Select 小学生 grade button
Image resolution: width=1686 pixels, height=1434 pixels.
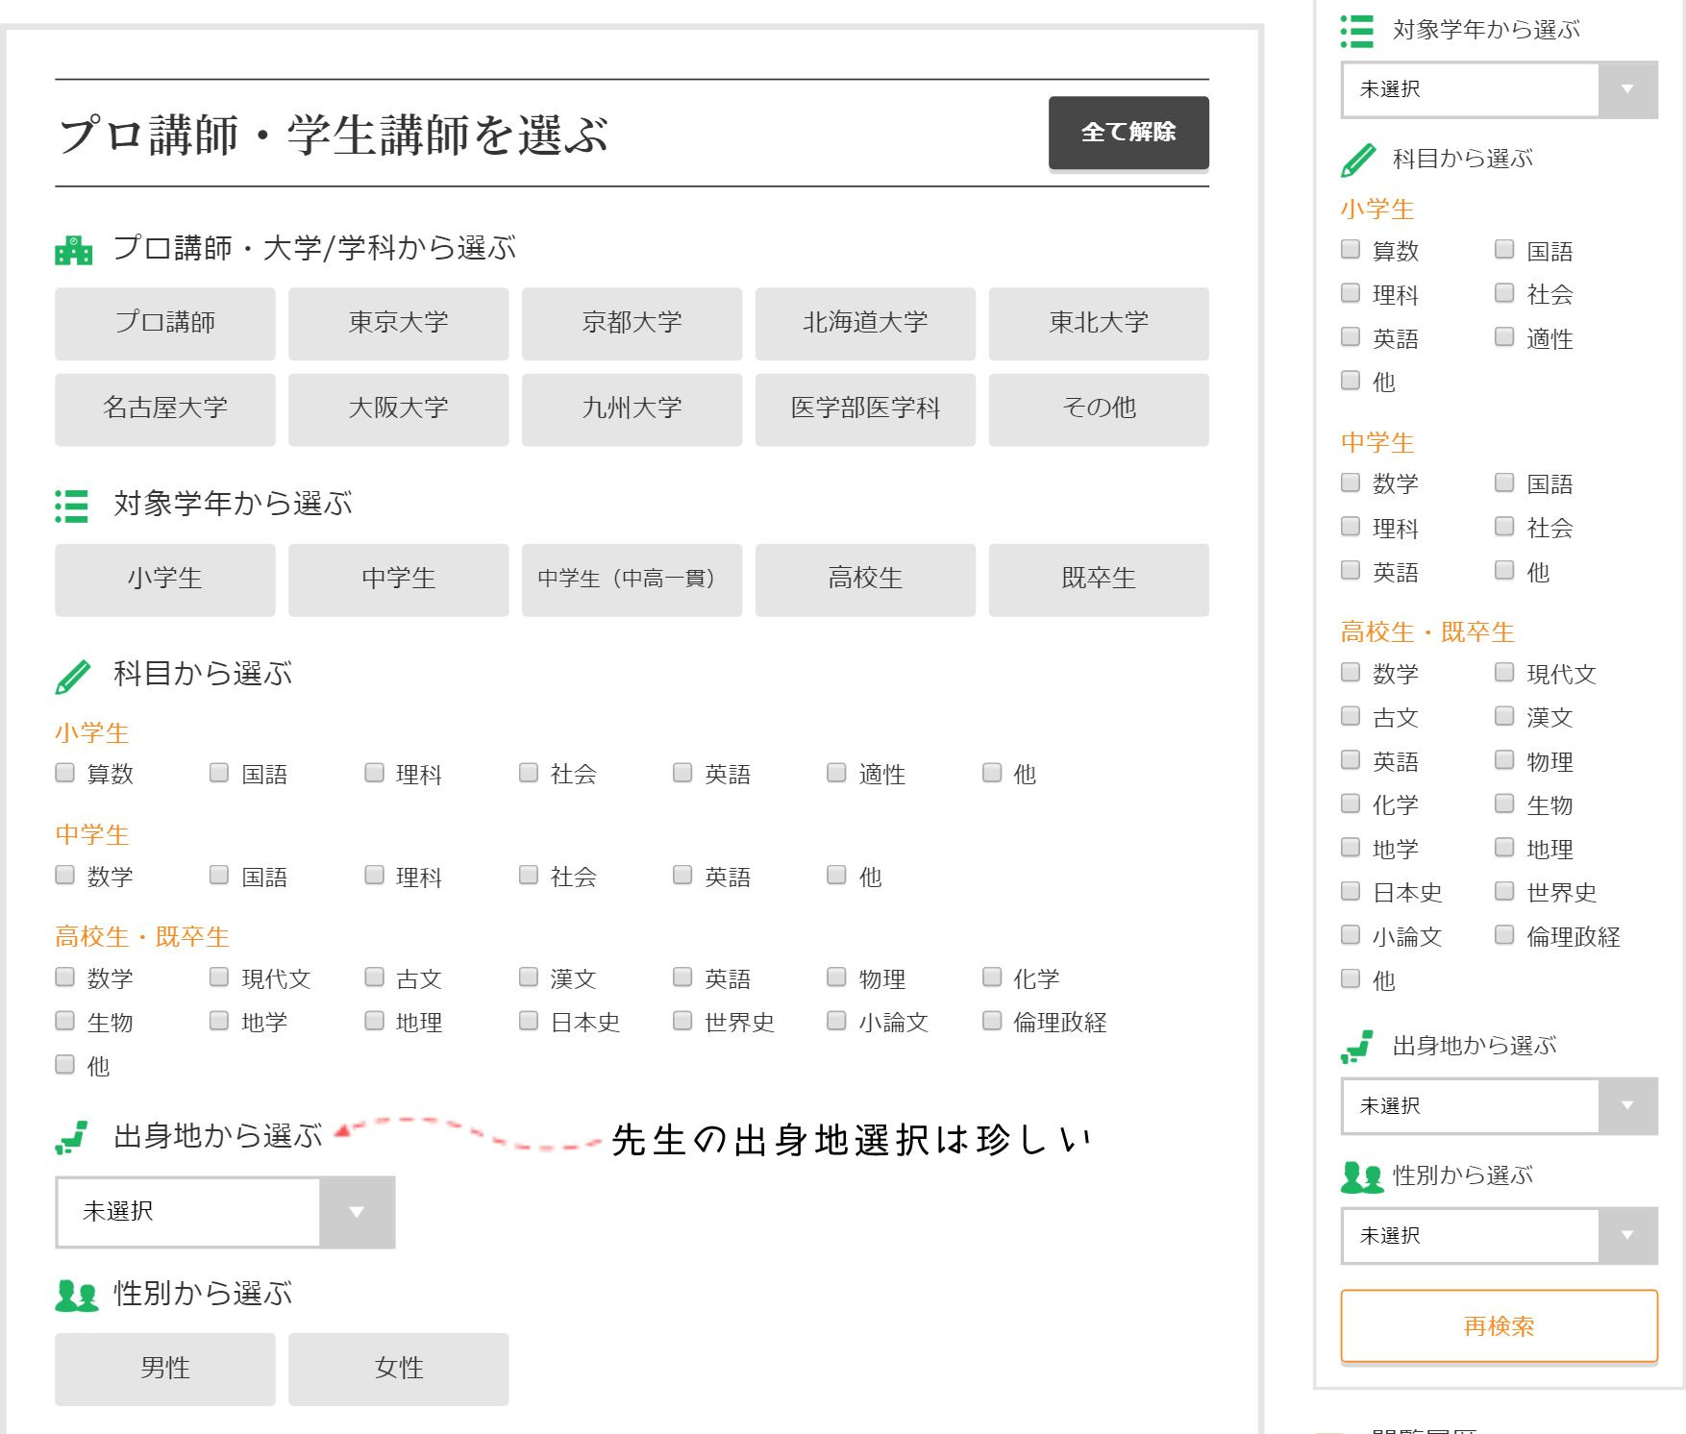[x=165, y=580]
